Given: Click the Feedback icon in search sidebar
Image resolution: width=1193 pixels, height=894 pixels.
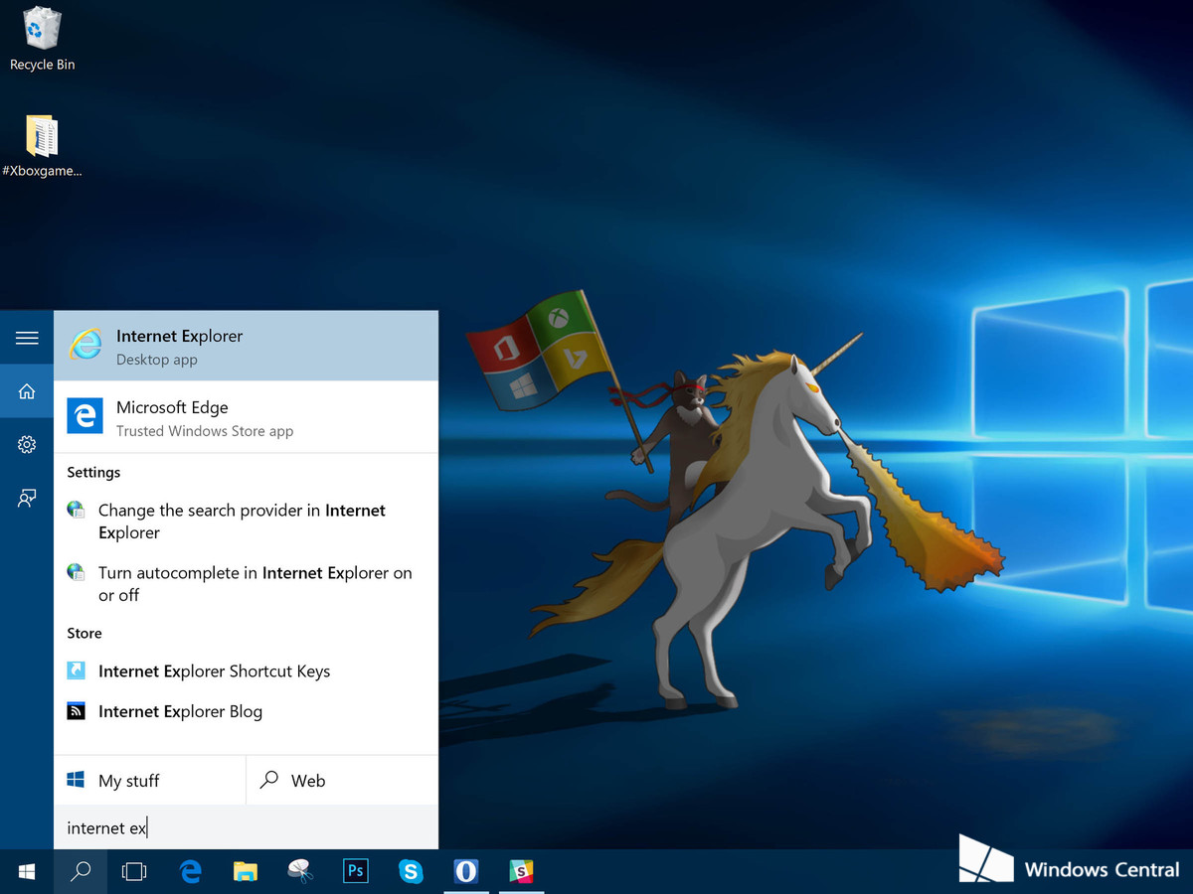Looking at the screenshot, I should tap(27, 499).
